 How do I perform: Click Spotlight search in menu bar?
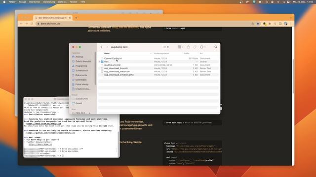[284, 2]
